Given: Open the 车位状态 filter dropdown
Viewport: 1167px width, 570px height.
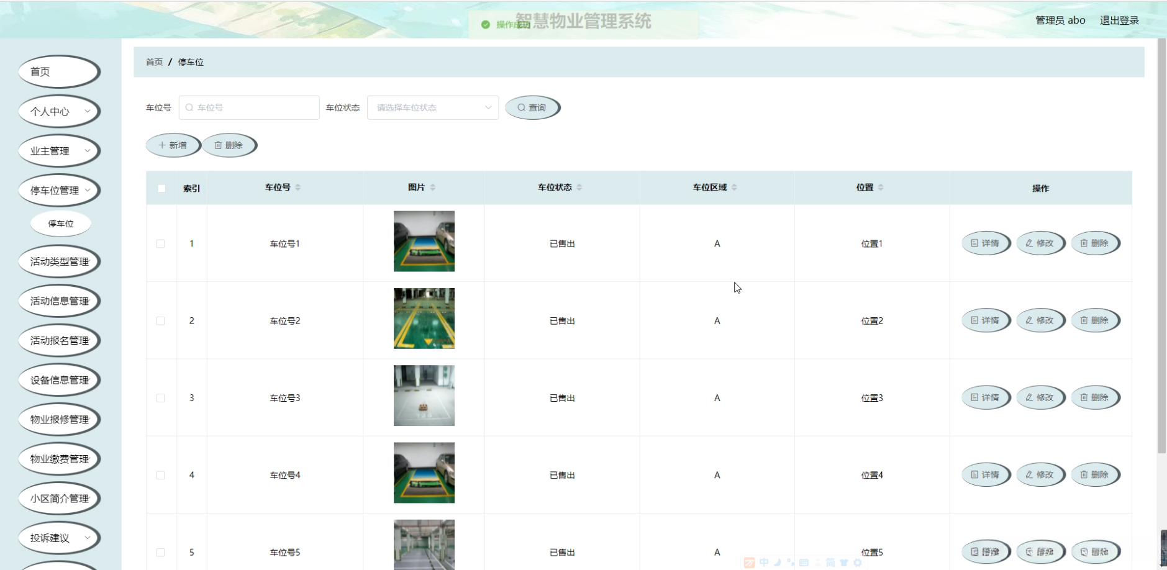Looking at the screenshot, I should pyautogui.click(x=433, y=107).
